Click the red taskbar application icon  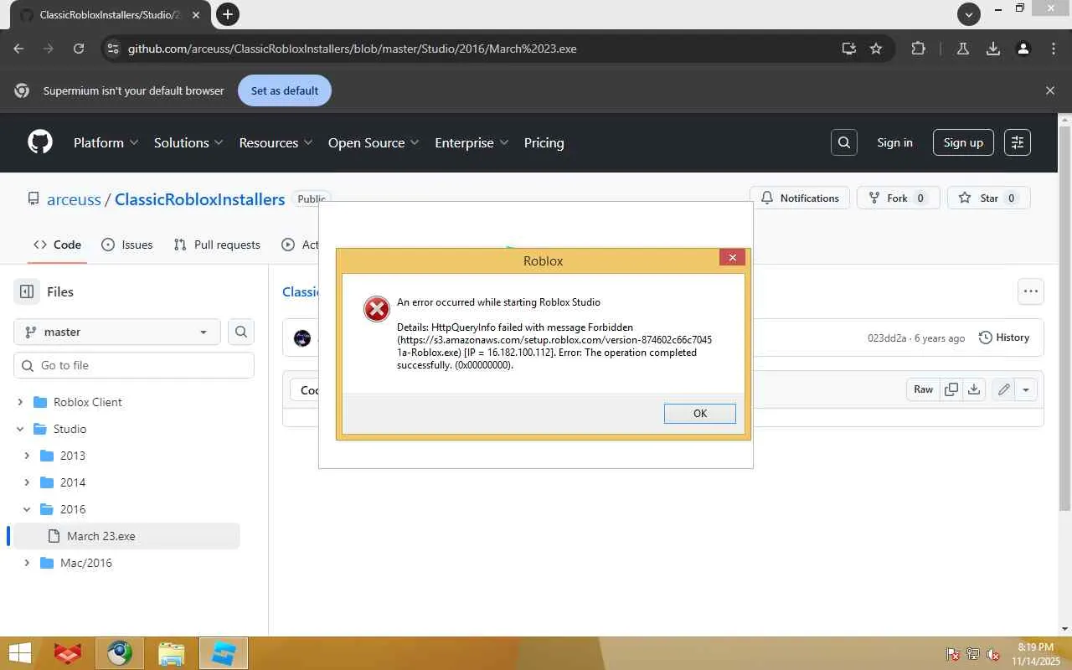click(68, 653)
